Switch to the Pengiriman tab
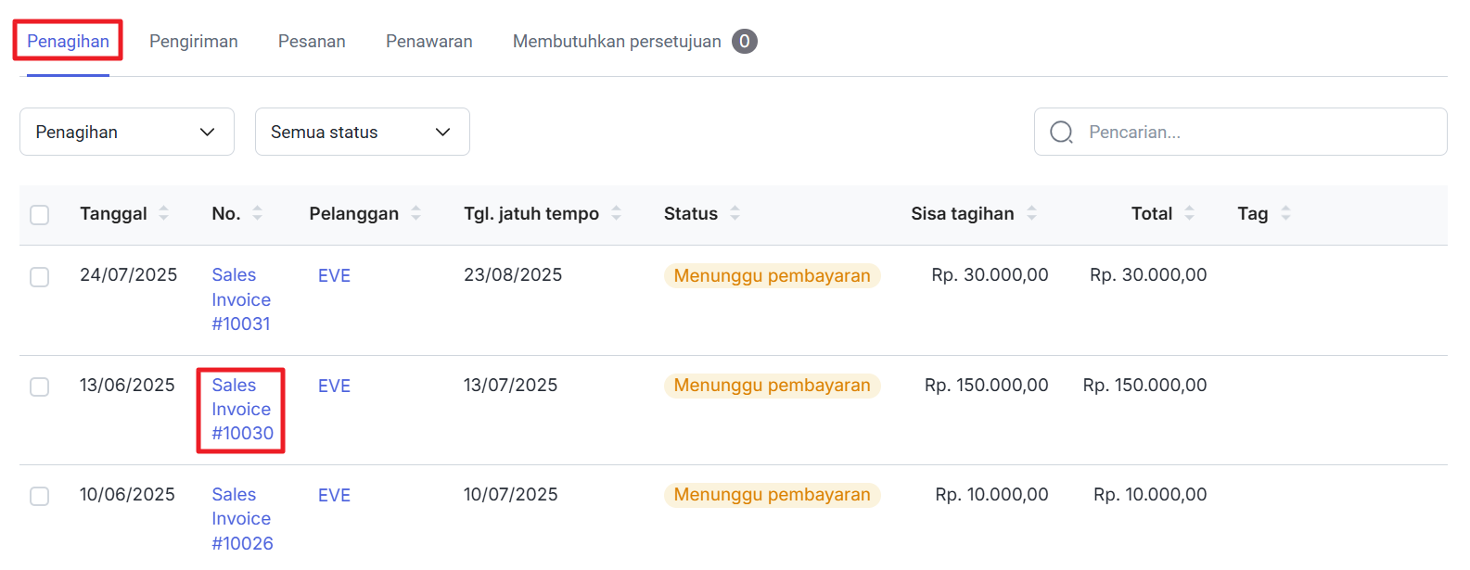Image resolution: width=1470 pixels, height=570 pixels. point(194,42)
